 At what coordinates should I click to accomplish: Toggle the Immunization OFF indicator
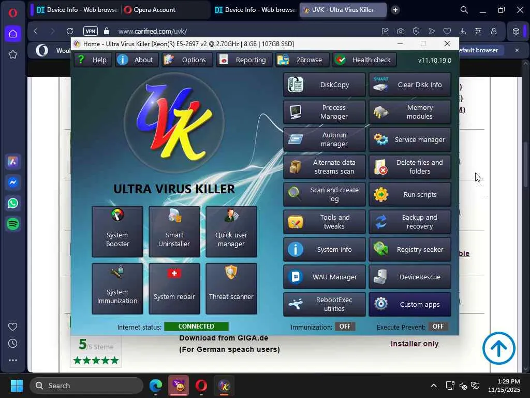pos(345,326)
